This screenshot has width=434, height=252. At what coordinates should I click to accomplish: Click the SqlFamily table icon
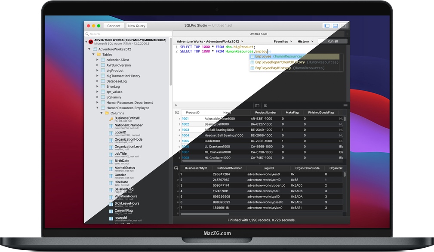pos(103,97)
